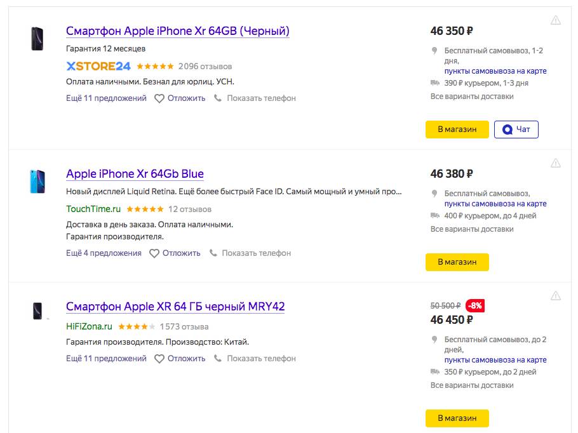Show phone number for TouchTime.ru offer
Screen dimensions: 578x433
[x=250, y=253]
